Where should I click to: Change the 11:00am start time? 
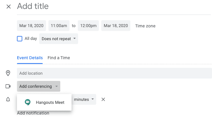click(x=59, y=26)
